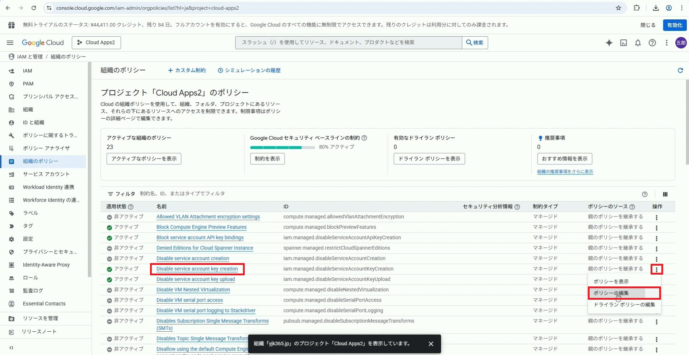
Task: Refresh the organization policies page
Action: [680, 70]
